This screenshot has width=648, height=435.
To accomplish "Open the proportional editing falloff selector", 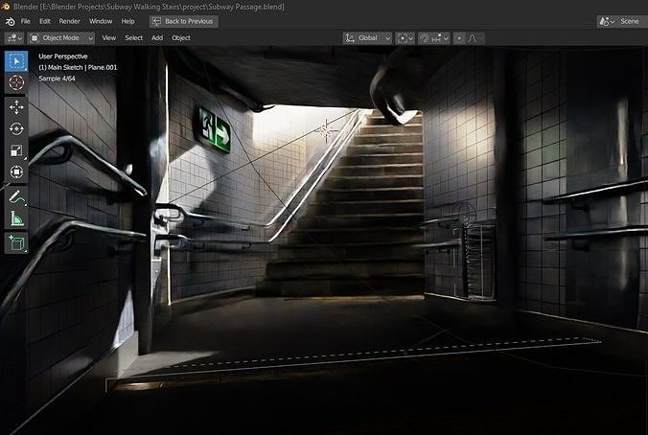I will pyautogui.click(x=474, y=38).
